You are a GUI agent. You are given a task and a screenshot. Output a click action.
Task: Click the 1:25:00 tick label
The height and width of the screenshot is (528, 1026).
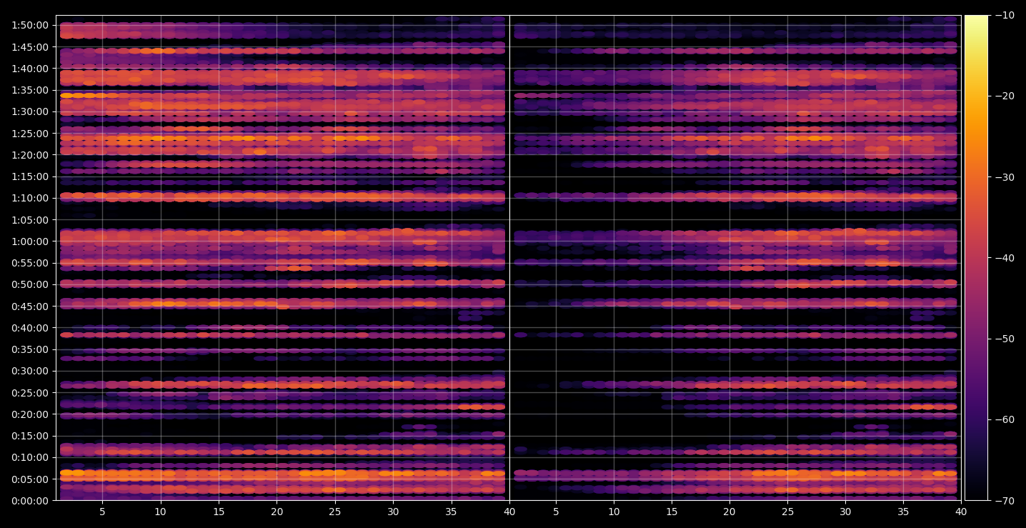(30, 134)
